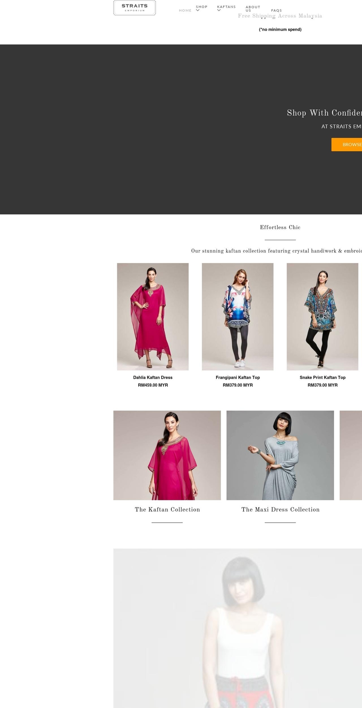Open the Dahlia Kaftan Dress photo
This screenshot has height=708, width=362.
tap(153, 316)
